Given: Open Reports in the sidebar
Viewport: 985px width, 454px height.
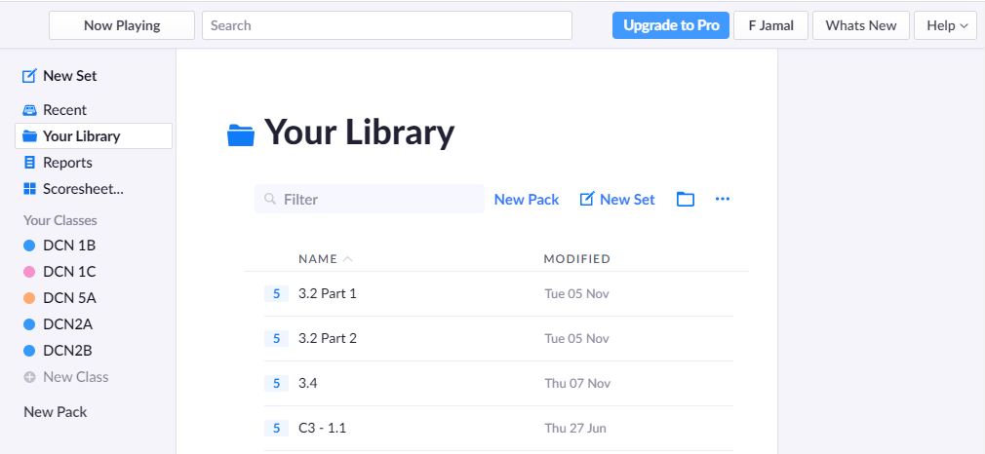Looking at the screenshot, I should coord(67,163).
